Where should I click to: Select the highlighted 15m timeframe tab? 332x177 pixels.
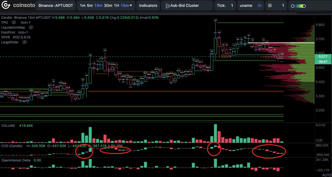coord(99,5)
